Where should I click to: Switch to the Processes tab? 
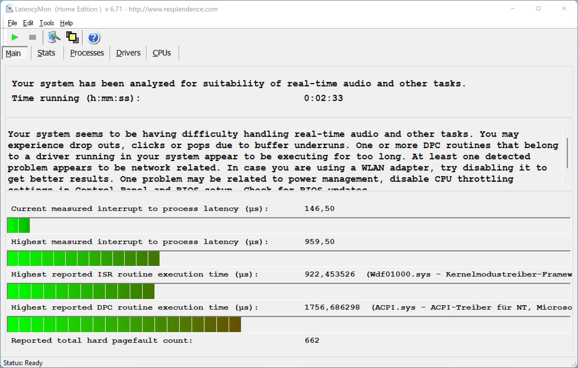pos(87,53)
